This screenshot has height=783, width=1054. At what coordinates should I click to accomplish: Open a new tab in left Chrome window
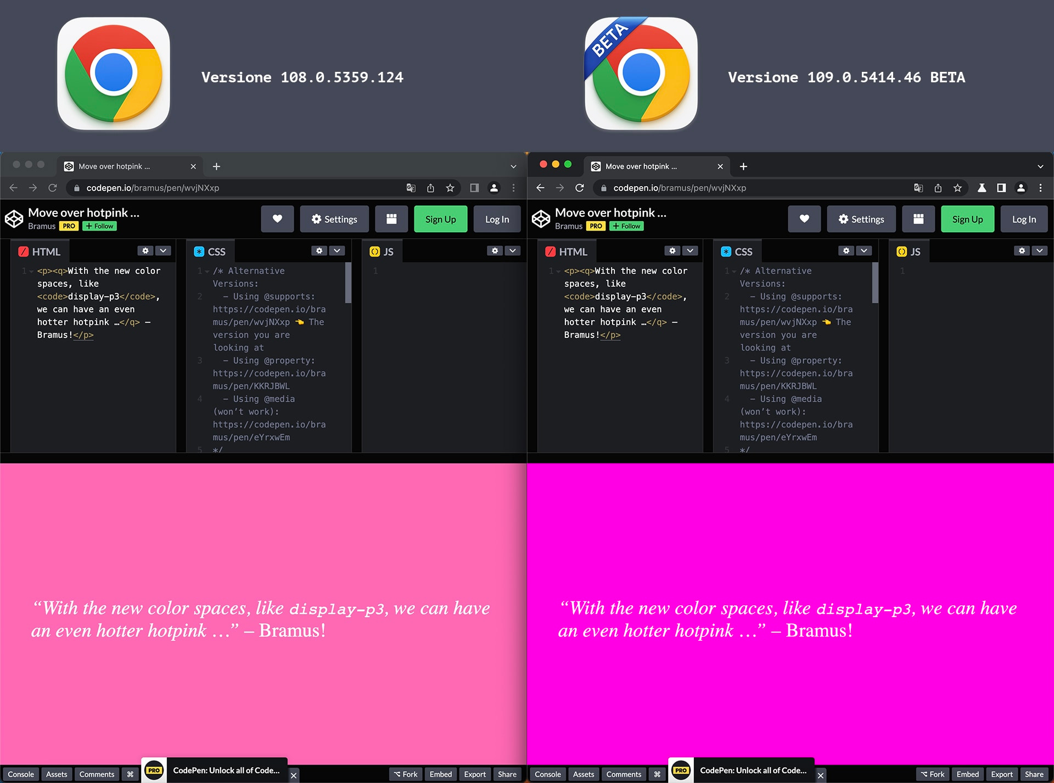pyautogui.click(x=216, y=166)
